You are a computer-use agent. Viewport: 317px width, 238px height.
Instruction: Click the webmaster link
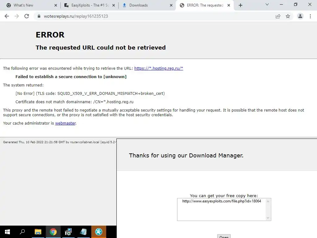[x=65, y=123]
